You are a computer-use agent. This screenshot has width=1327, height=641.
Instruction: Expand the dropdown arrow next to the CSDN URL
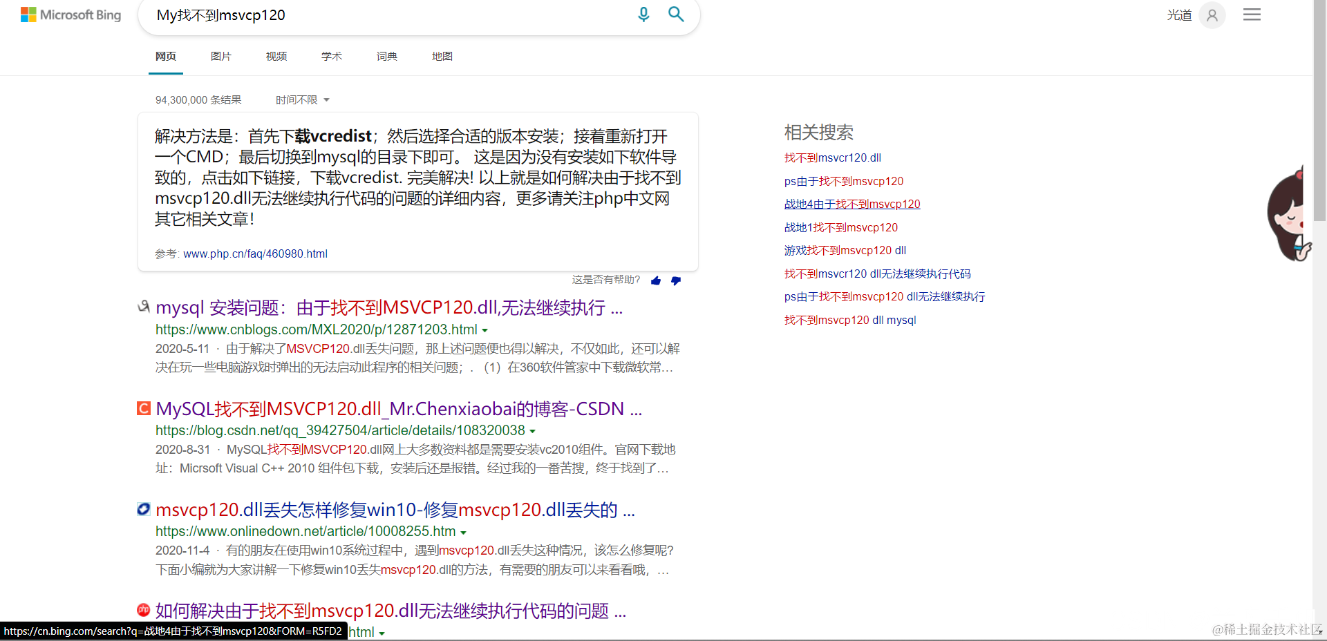click(x=532, y=430)
